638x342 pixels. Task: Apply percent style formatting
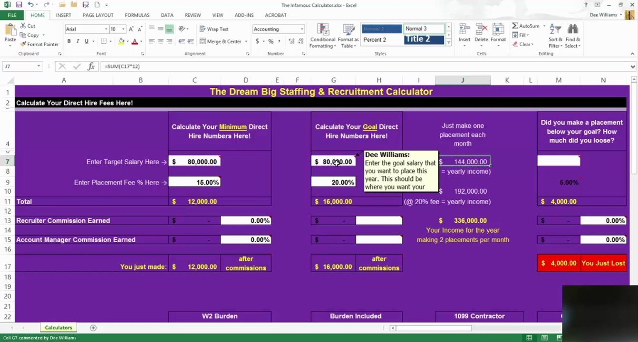point(271,41)
